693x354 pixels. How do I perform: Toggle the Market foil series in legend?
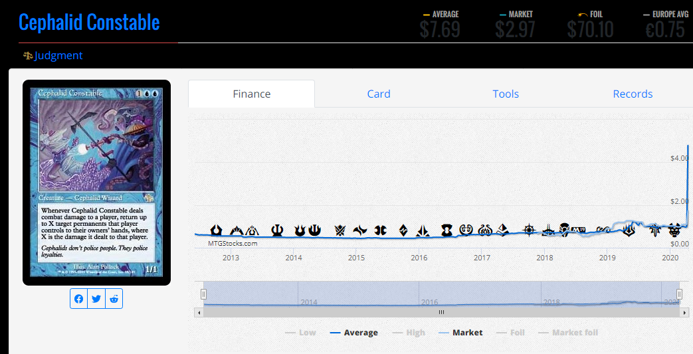tap(568, 333)
